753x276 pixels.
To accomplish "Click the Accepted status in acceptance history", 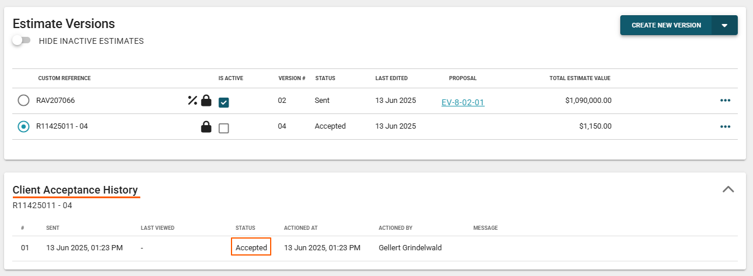I will click(251, 248).
